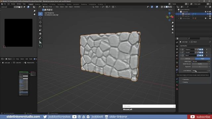The height and width of the screenshot is (119, 212).
Task: Select the Scale tool
Action: 40,30
